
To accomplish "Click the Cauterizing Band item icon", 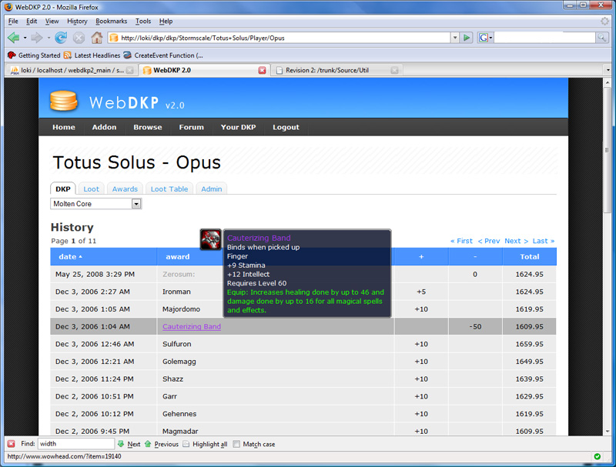I will [x=211, y=239].
